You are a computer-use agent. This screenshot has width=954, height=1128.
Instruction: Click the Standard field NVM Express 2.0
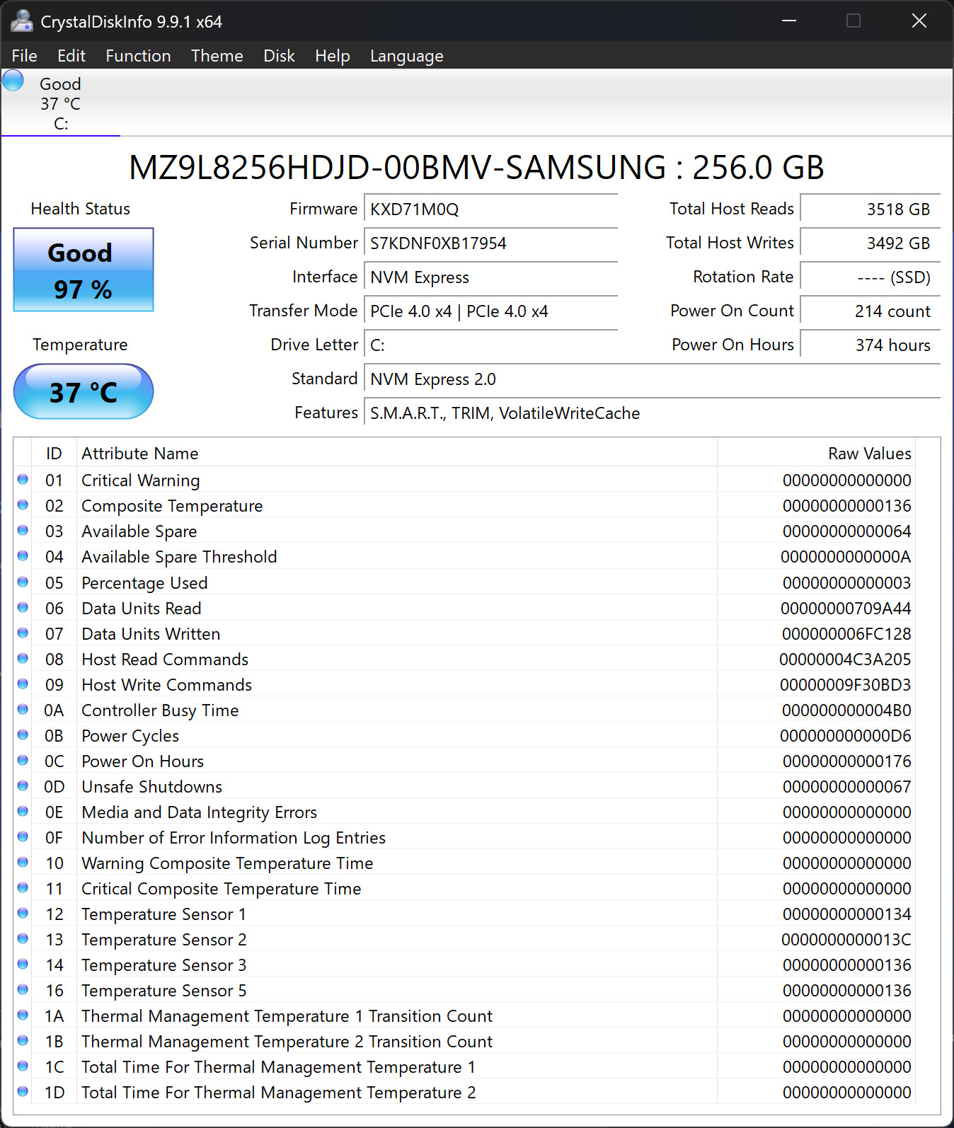[x=652, y=379]
